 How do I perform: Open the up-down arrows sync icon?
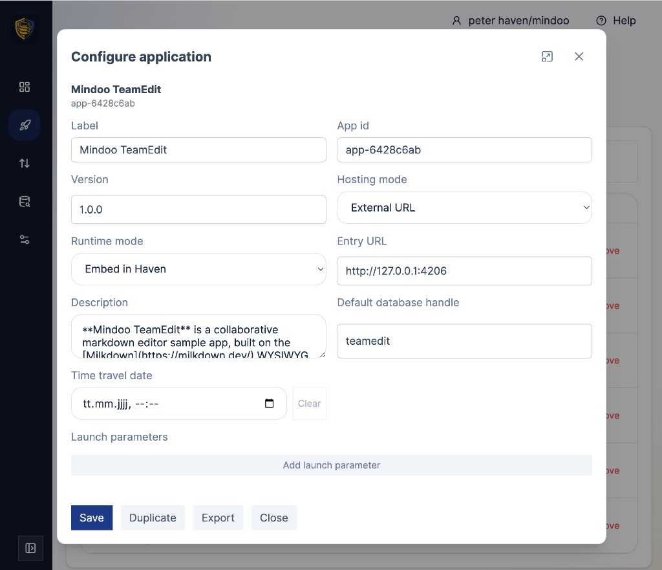click(25, 163)
